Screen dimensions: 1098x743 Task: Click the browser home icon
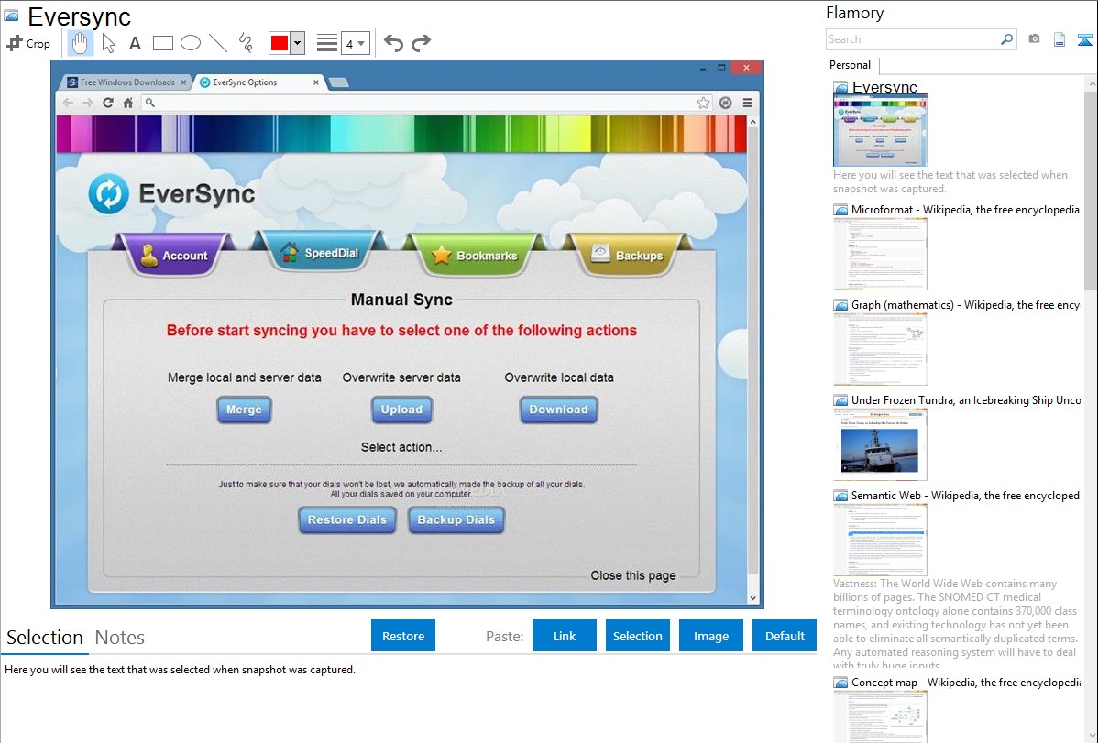coord(128,103)
